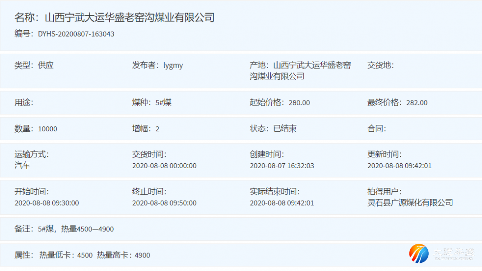Image resolution: width=482 pixels, height=271 pixels.
Task: Click the watermark logo icon at bottom right
Action: click(419, 253)
